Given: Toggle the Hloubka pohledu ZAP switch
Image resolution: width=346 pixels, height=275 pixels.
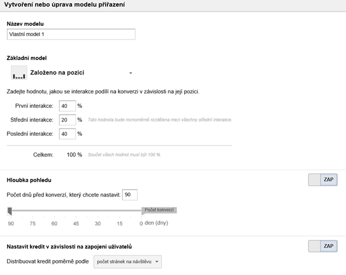Looking at the screenshot, I should [x=329, y=180].
